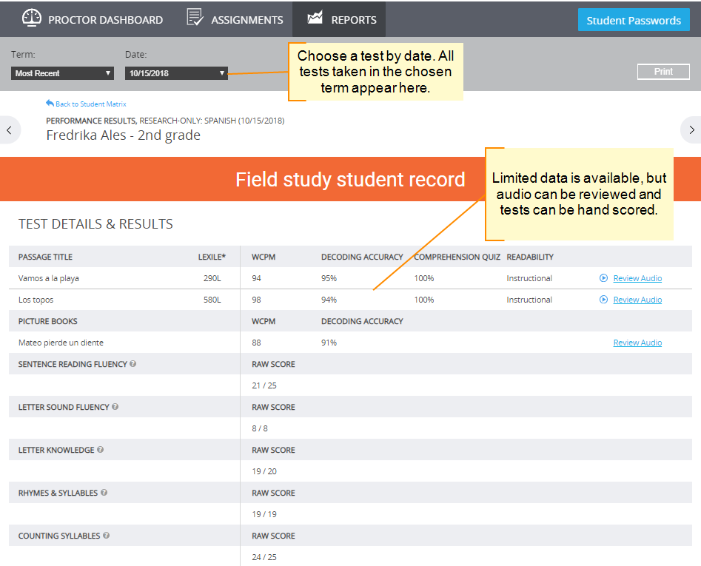
Task: Review Audio for Mateo pierde un diente
Action: pos(637,342)
